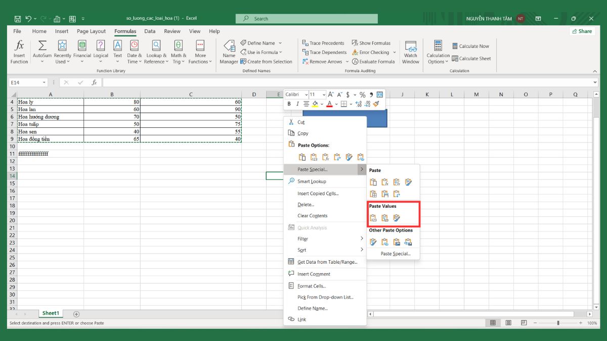Save the workbook with the Save icon
This screenshot has height=341, width=607.
pos(18,19)
